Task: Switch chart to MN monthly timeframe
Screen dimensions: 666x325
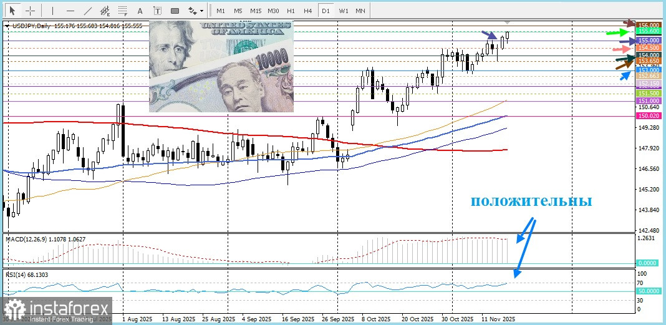Action: pyautogui.click(x=360, y=11)
